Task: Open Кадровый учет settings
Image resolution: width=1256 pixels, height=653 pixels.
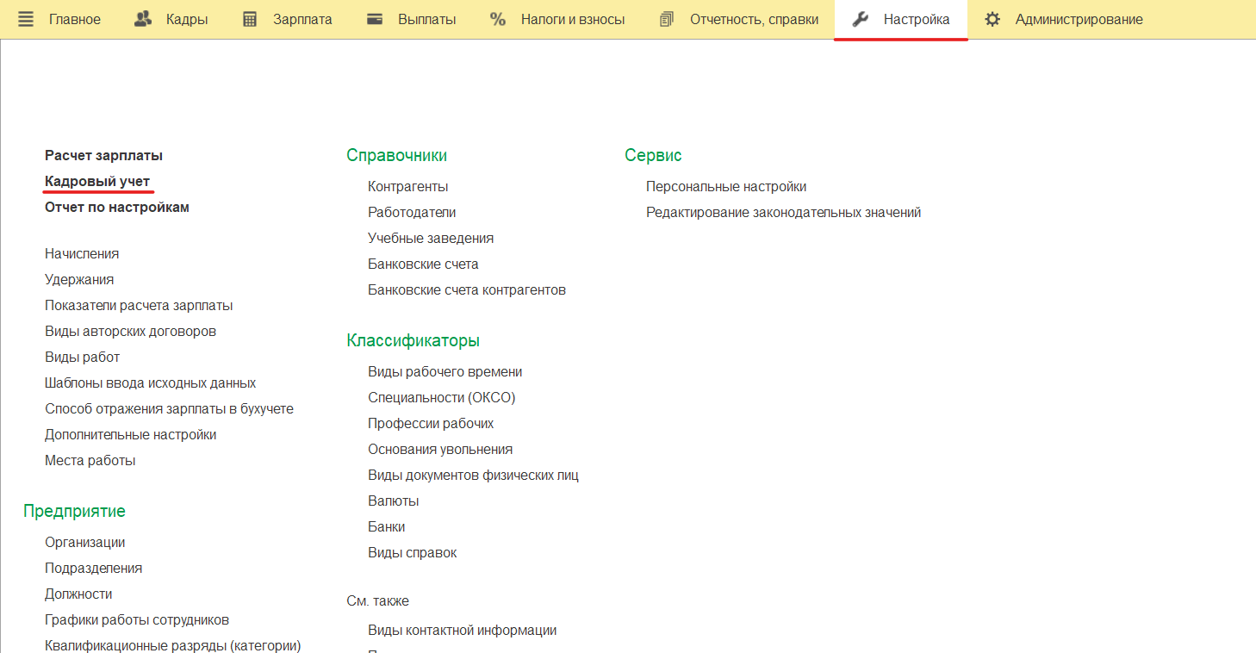Action: 97,182
